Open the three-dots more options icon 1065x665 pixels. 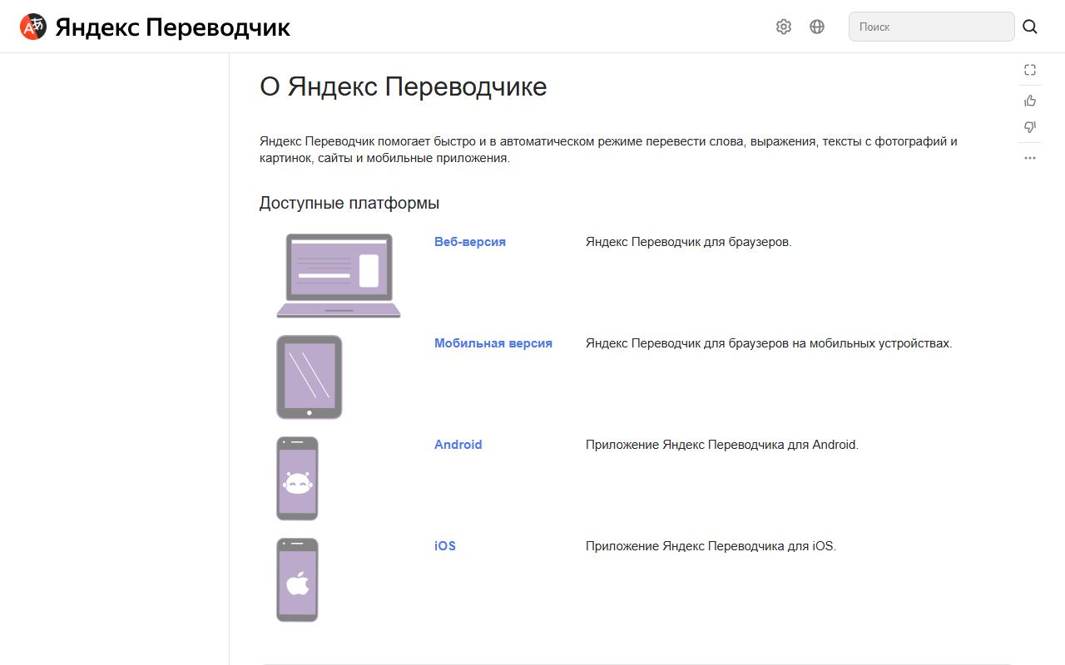[1030, 158]
